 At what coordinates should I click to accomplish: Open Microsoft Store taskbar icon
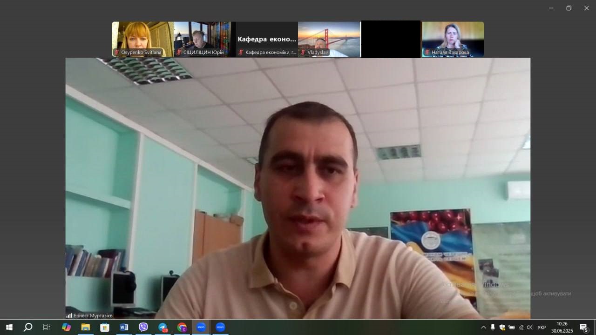click(x=105, y=327)
